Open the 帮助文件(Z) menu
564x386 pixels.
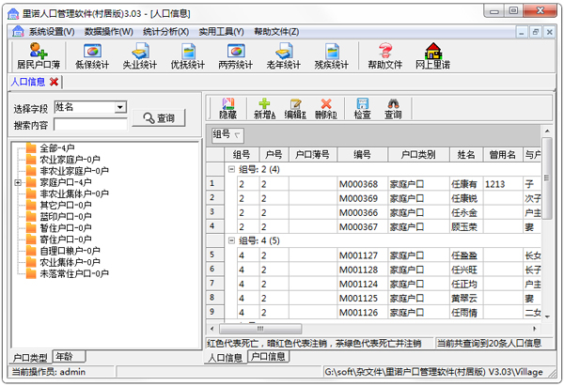(x=276, y=32)
